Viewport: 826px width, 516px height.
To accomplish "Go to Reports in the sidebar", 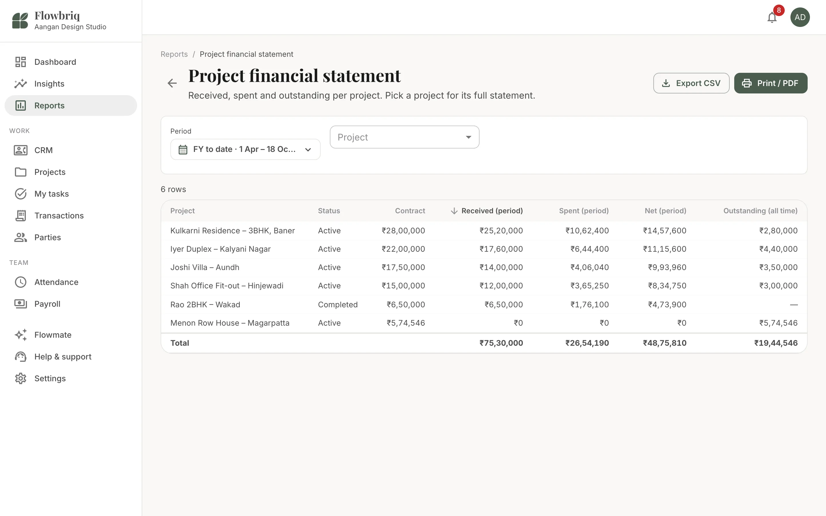I will [71, 105].
